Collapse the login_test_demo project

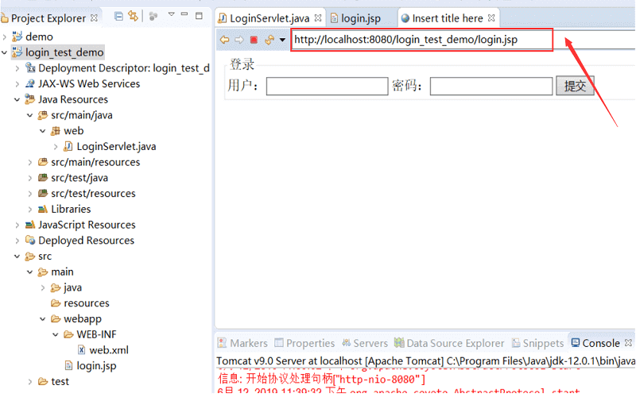click(x=5, y=52)
